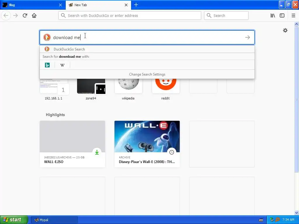299x224 pixels.
Task: Open the home page icon
Action: coord(34,15)
